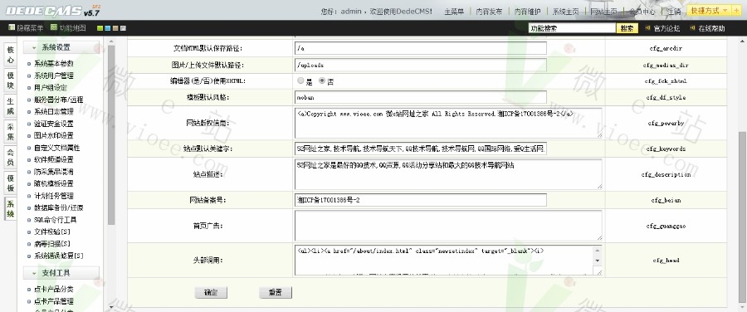Open 系统基本参数 in the sidebar
Image resolution: width=747 pixels, height=312 pixels.
click(x=54, y=63)
